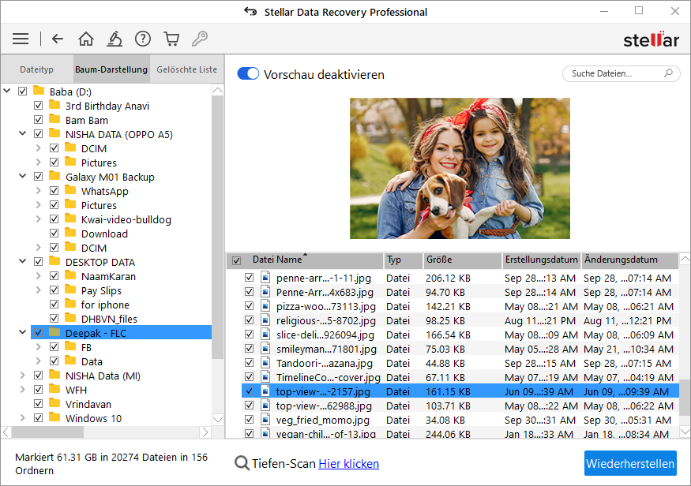Click the search magnifier icon
This screenshot has height=486, width=691.
[x=668, y=73]
